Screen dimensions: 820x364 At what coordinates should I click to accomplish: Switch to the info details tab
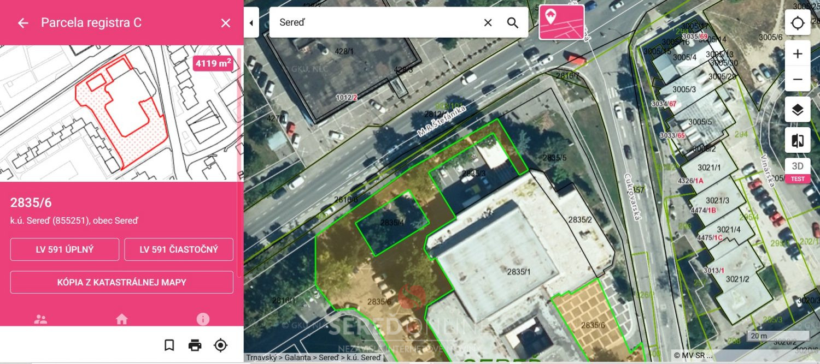coord(203,319)
